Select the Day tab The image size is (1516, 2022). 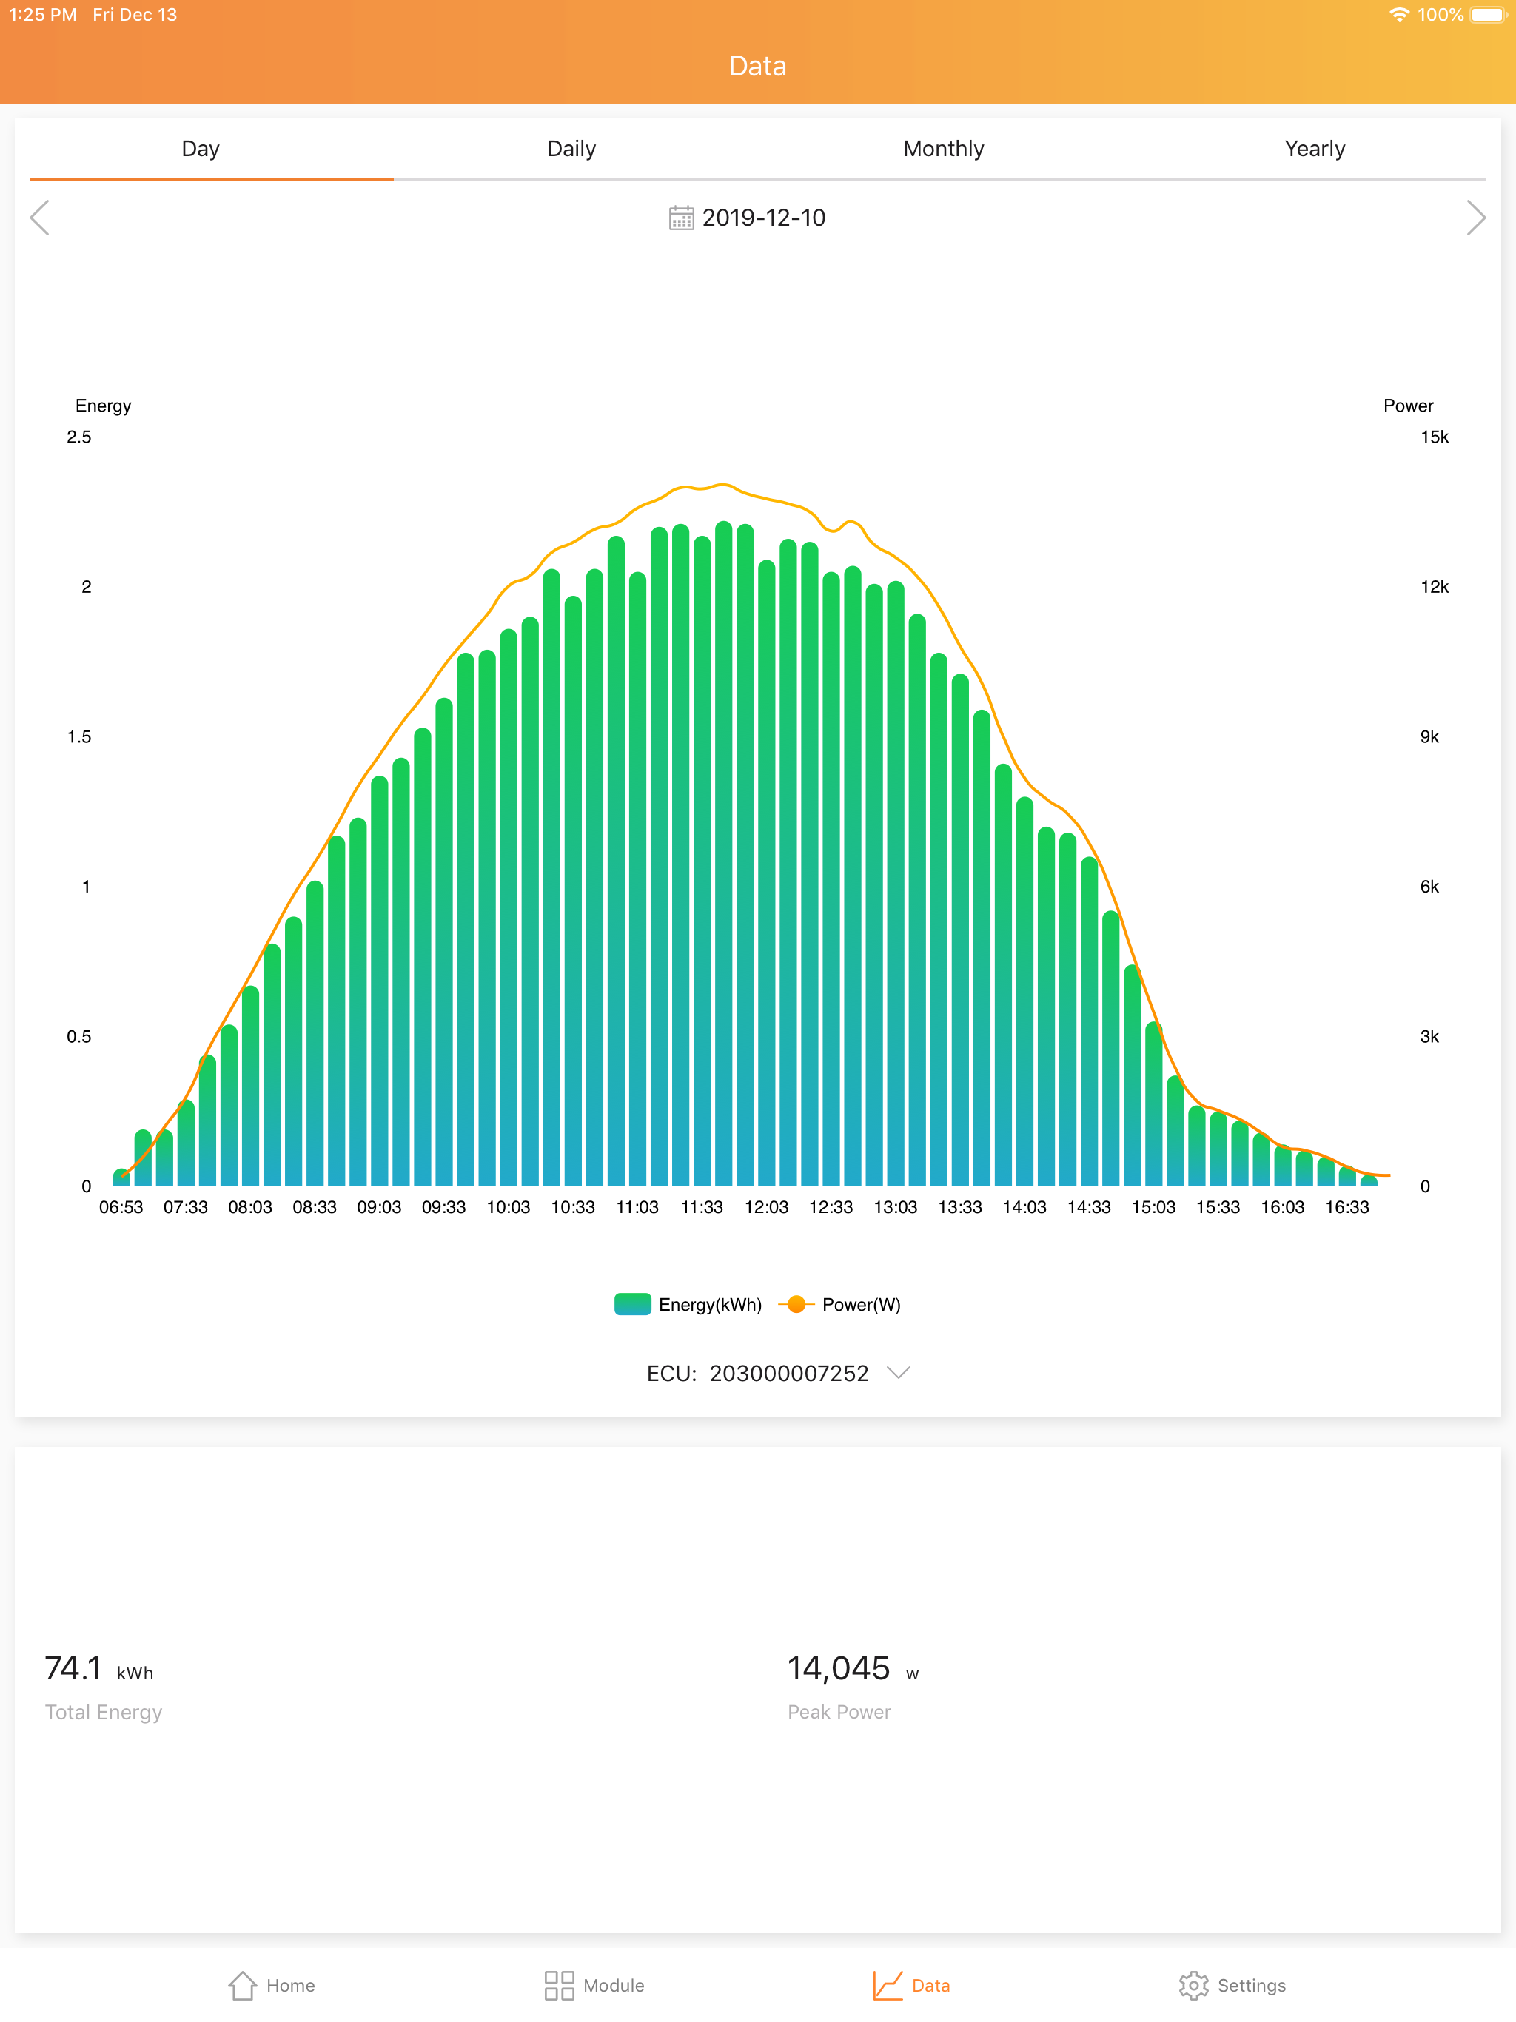tap(201, 149)
